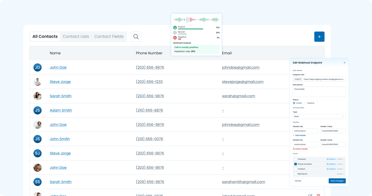The height and width of the screenshot is (196, 372).
Task: Click the red trash icon beside Delete Header
Action: (x=294, y=149)
